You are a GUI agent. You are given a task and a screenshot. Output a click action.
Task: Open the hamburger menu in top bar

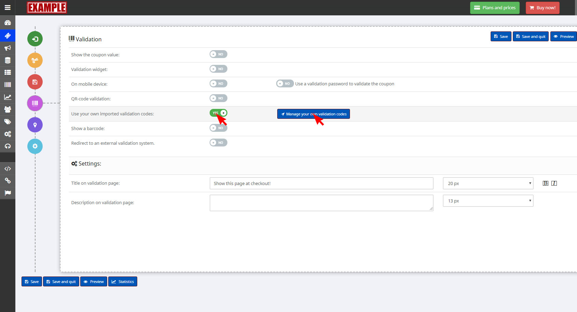(8, 8)
